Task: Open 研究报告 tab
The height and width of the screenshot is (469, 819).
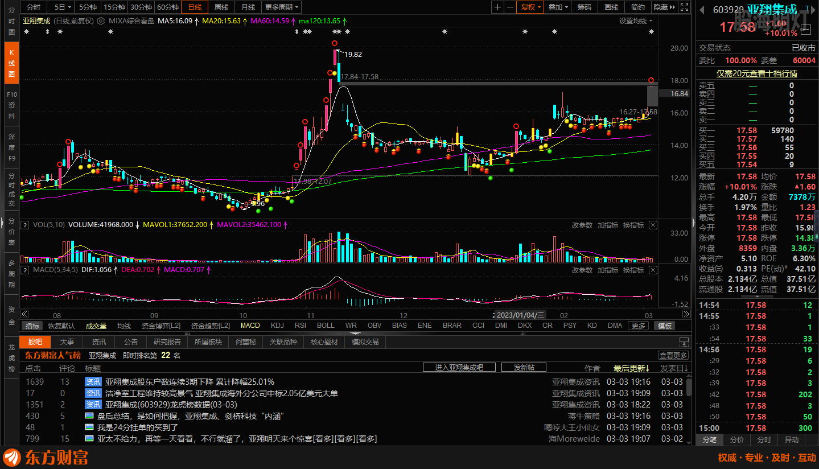Action: [167, 342]
